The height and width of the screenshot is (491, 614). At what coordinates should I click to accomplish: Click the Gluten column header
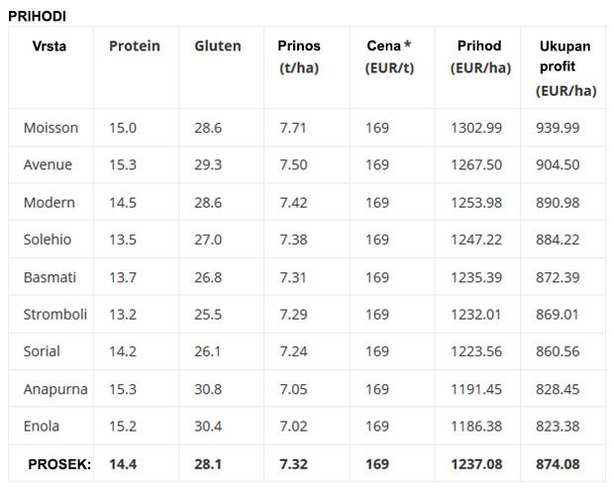point(218,47)
